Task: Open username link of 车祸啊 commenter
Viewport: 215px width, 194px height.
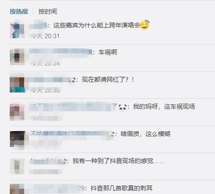Action: (x=61, y=52)
